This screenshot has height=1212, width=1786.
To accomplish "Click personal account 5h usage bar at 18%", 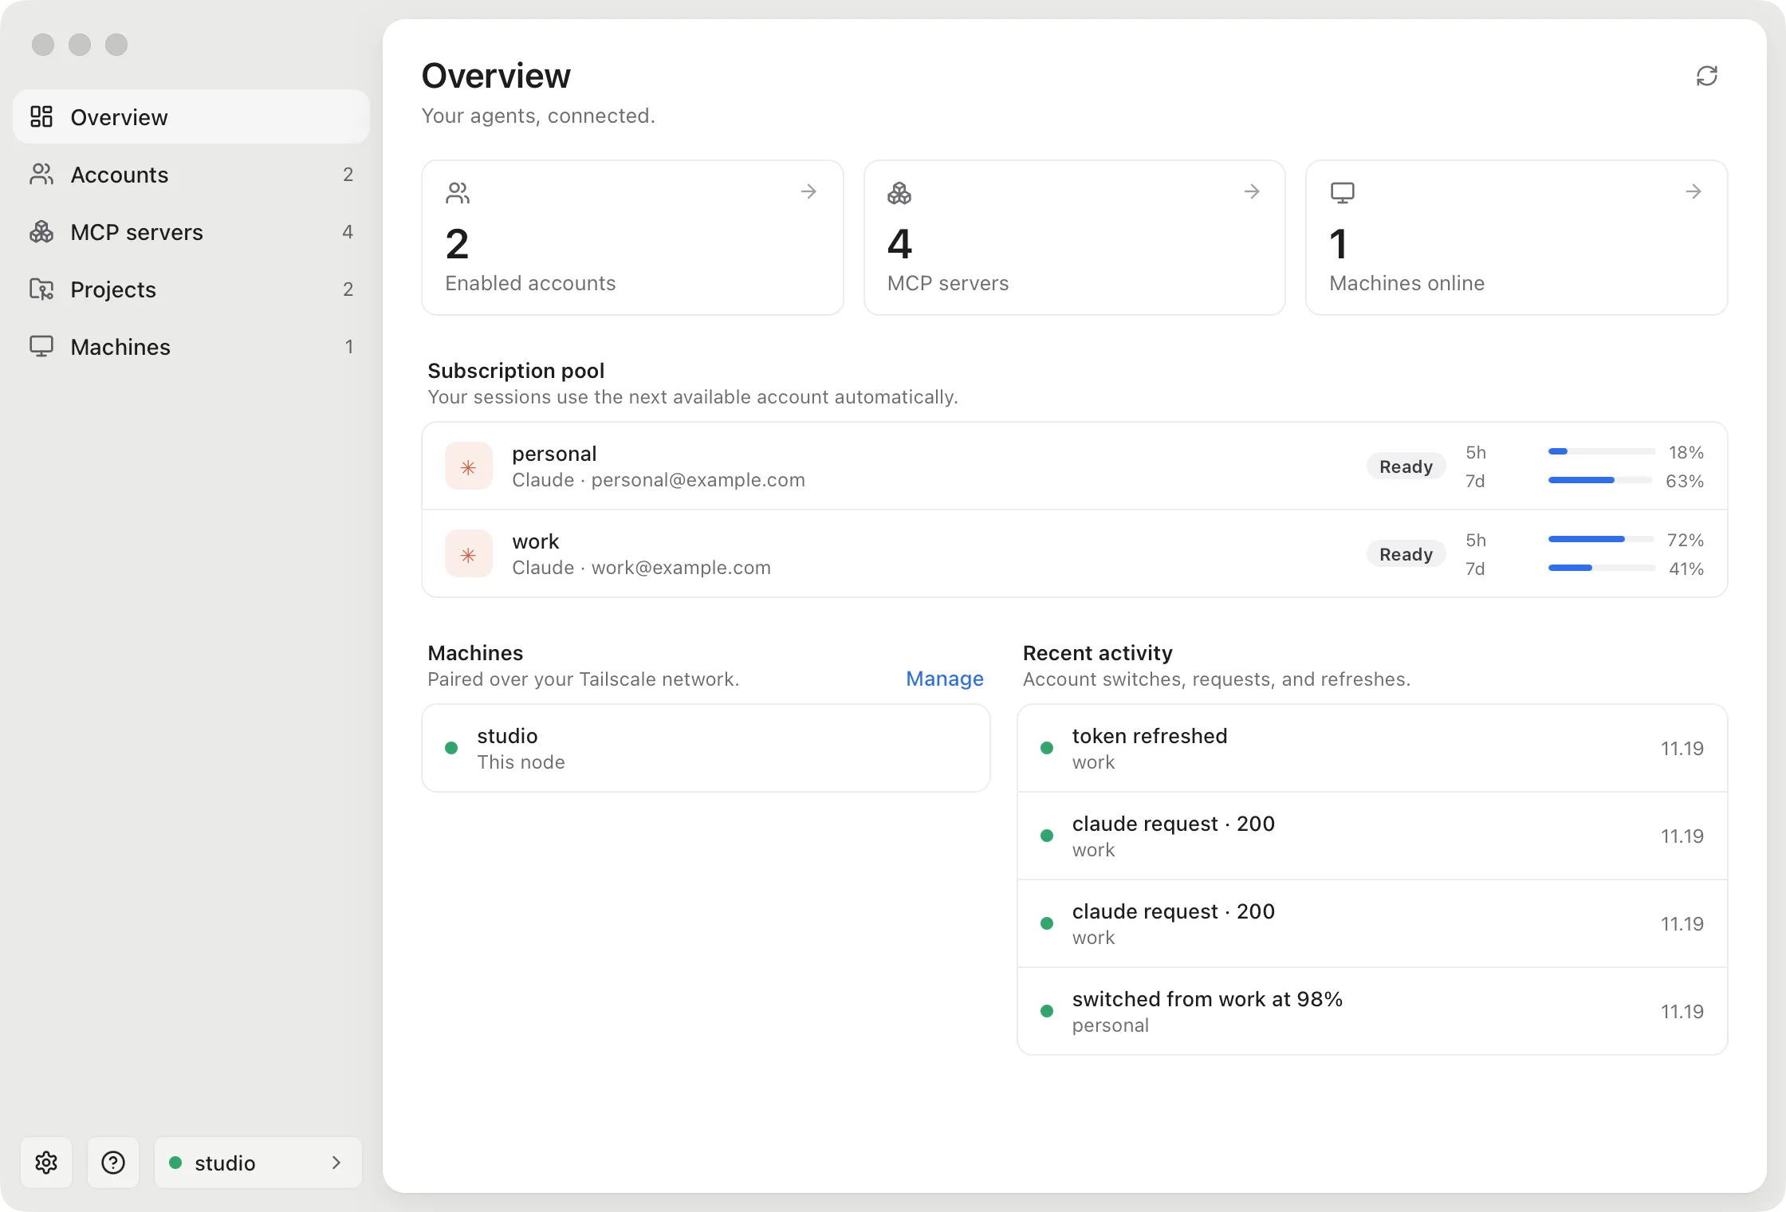I will click(1601, 451).
